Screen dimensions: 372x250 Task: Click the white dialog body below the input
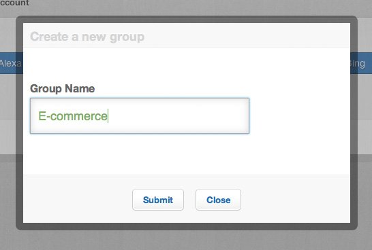[187, 154]
